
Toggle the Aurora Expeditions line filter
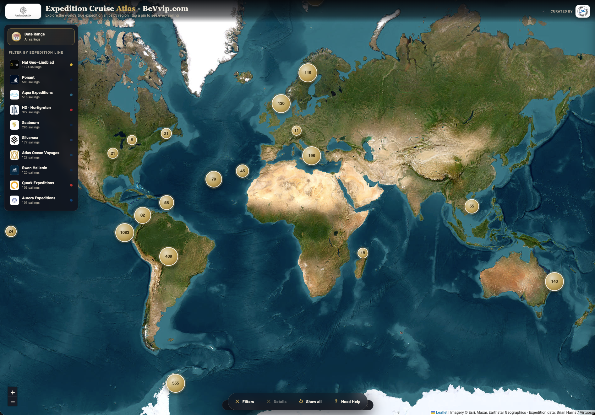pyautogui.click(x=41, y=200)
